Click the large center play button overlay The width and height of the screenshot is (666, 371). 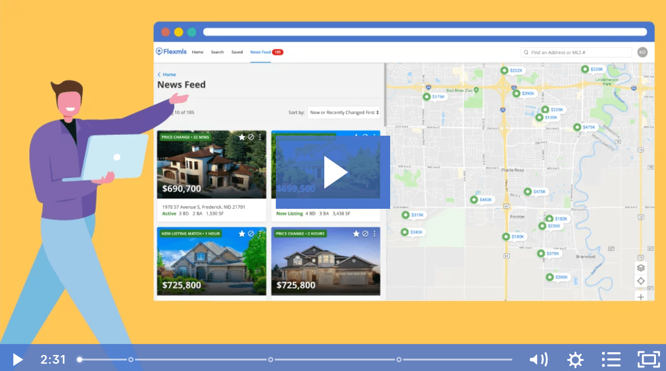[333, 172]
